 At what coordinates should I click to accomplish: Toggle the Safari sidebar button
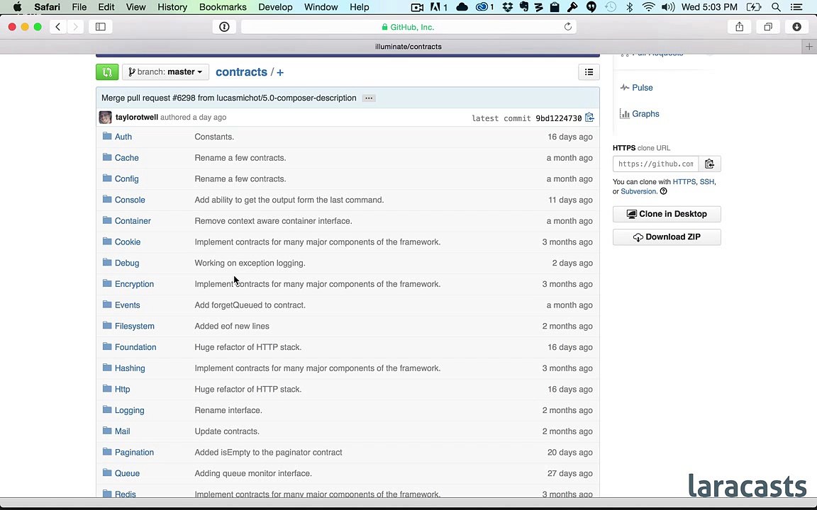tap(101, 27)
